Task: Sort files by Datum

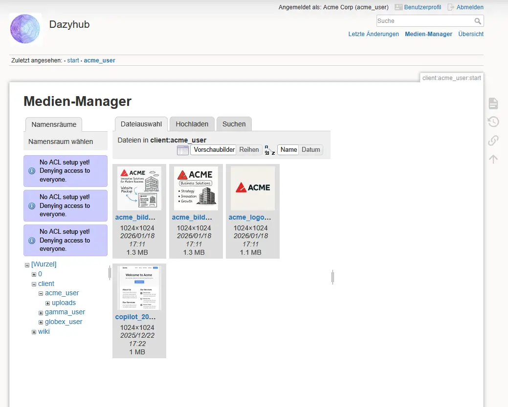Action: click(310, 150)
